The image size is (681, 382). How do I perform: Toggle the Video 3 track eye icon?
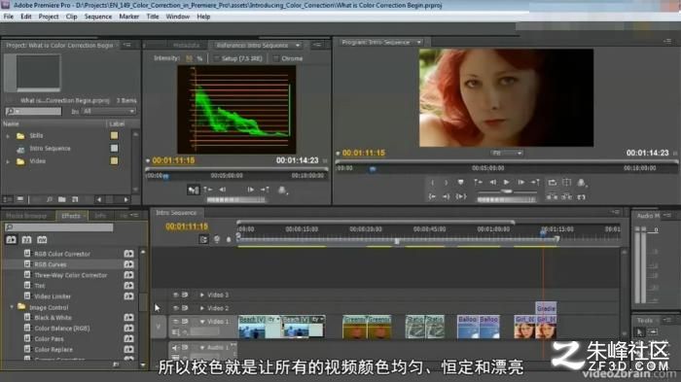click(x=175, y=295)
